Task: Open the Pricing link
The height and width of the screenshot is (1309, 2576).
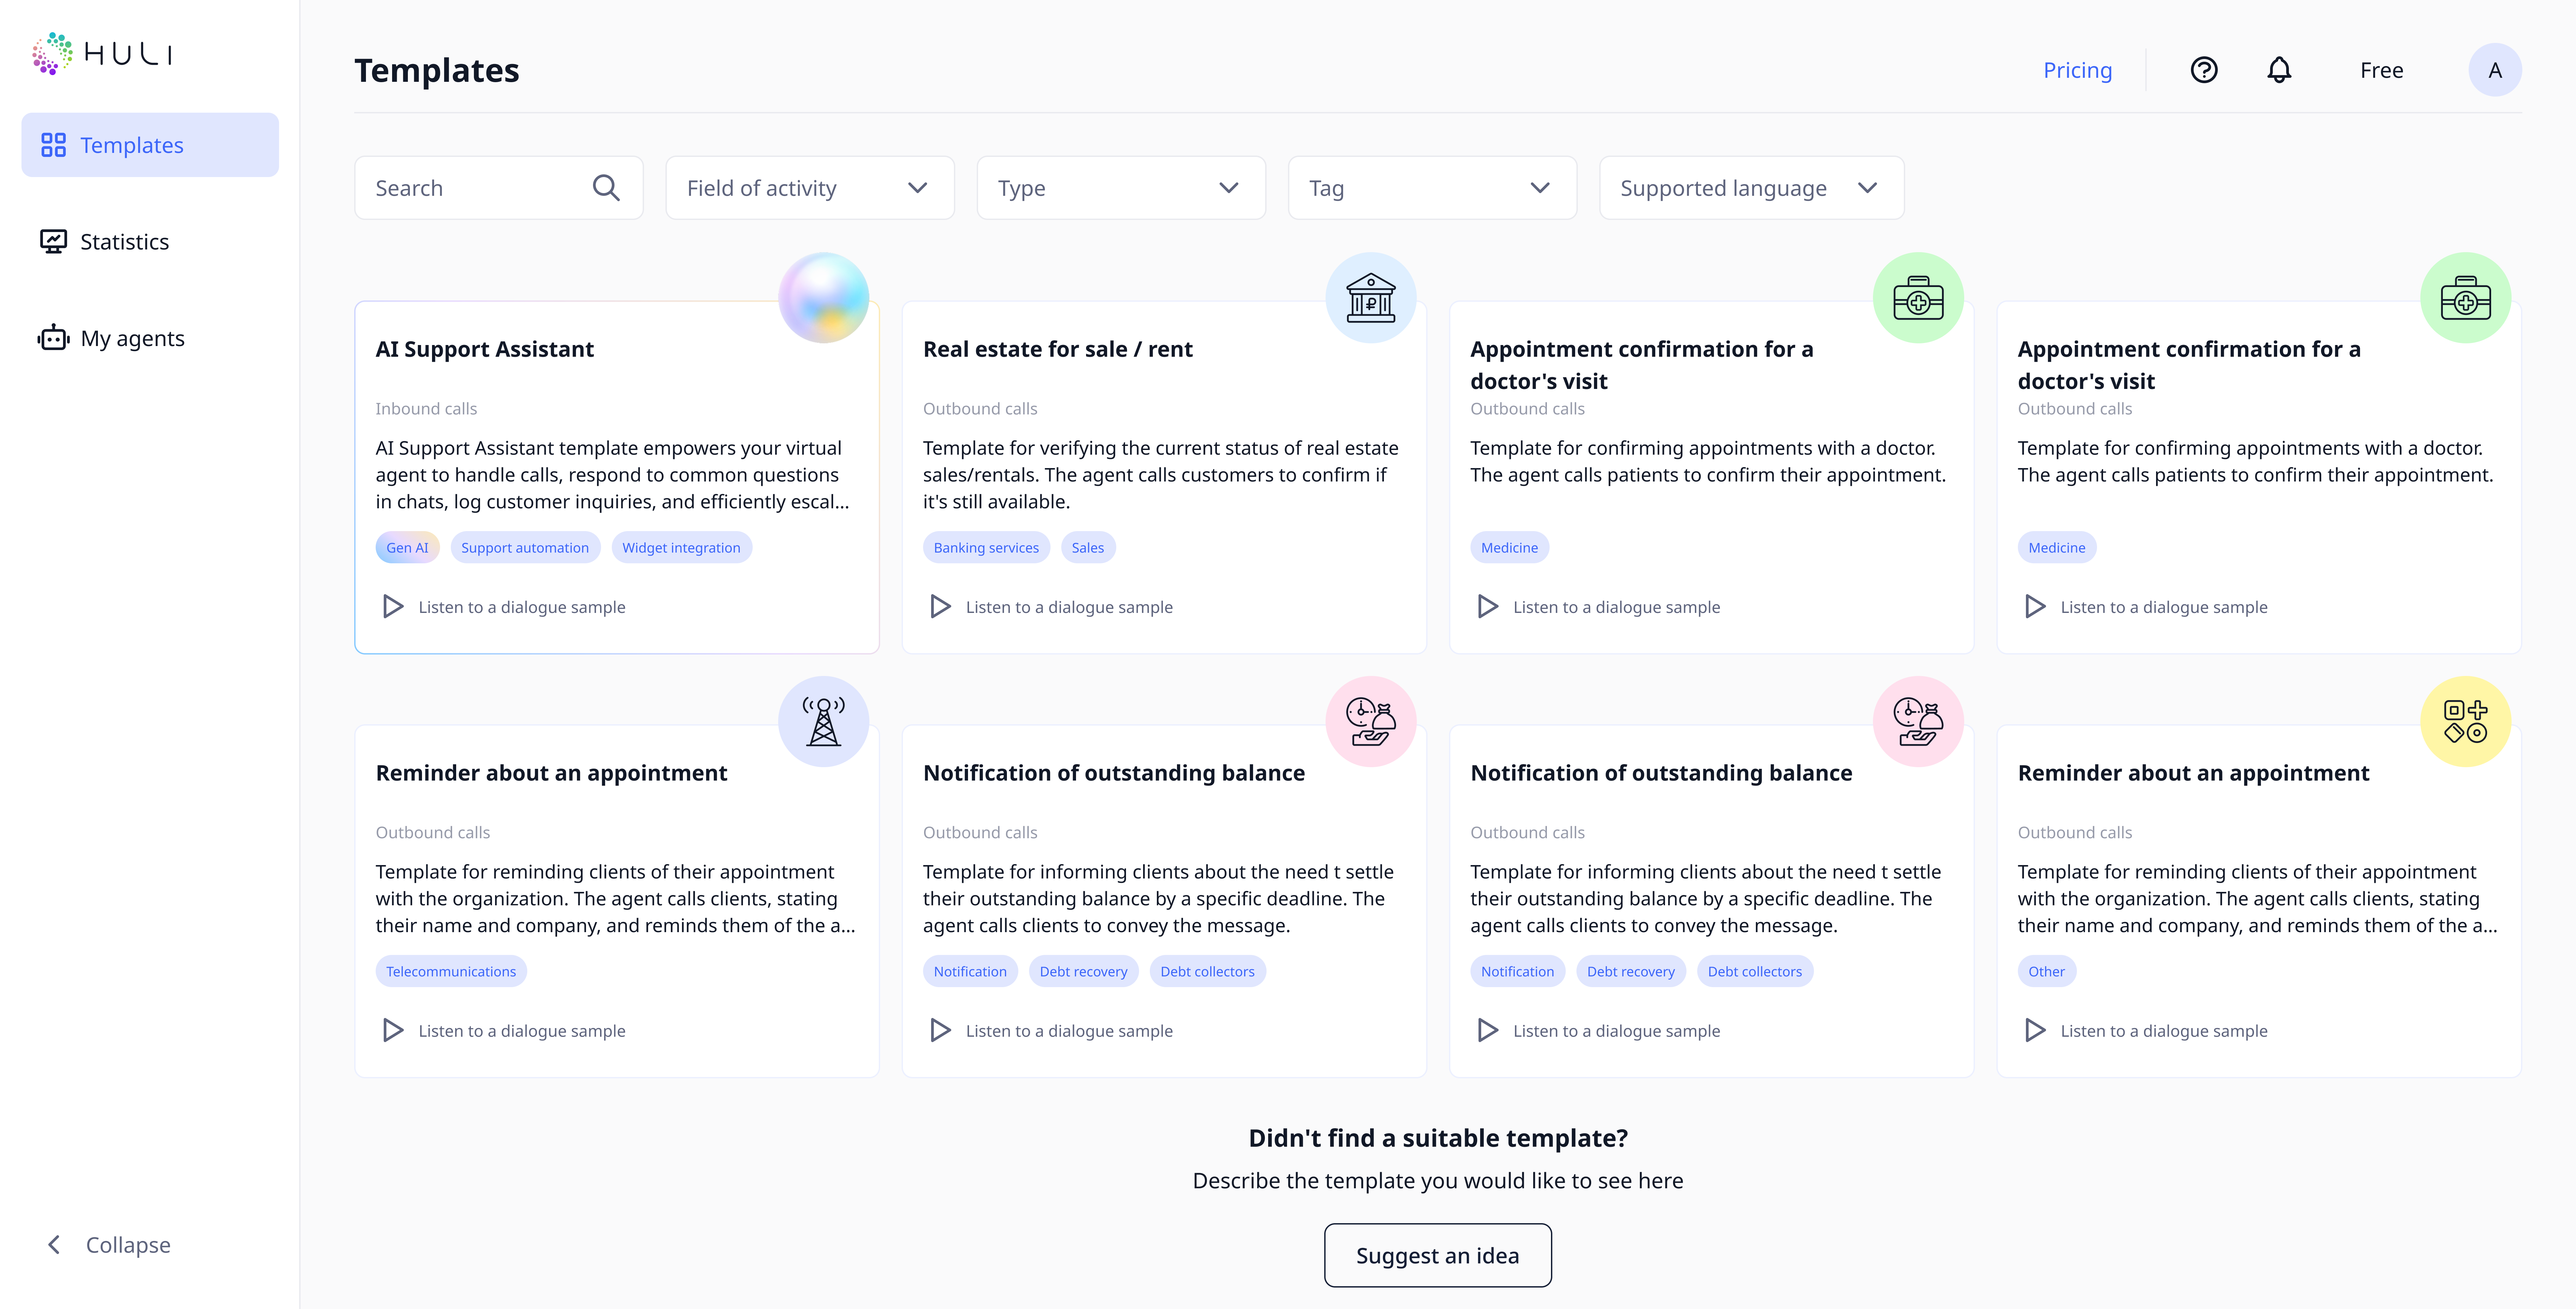Action: point(2077,70)
